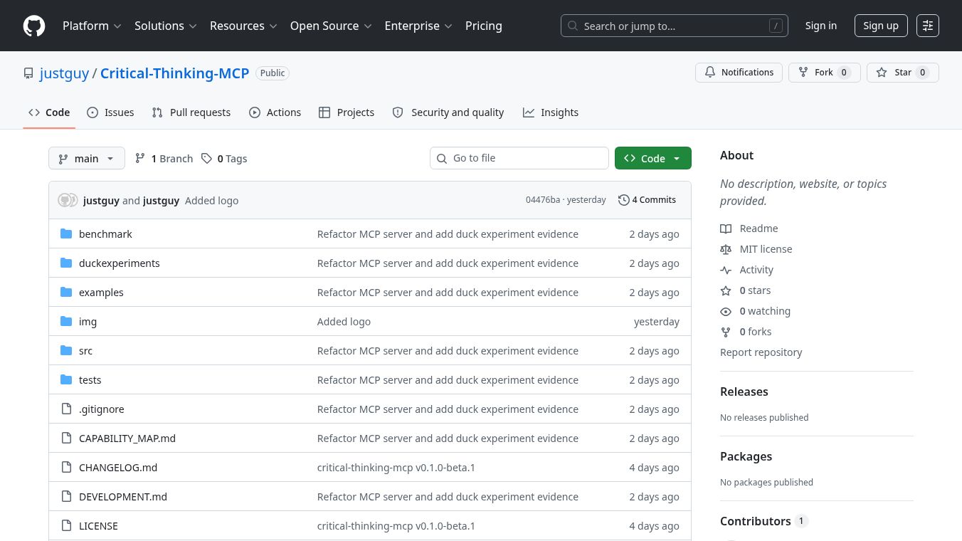The width and height of the screenshot is (962, 541).
Task: Open the Packages section heading
Action: point(746,456)
